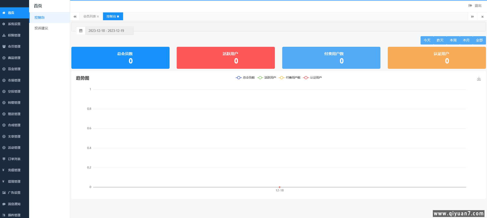Screen dimensions: 487x218
Task: Expand the 充值管理 sidebar section
Action: [x=14, y=170]
